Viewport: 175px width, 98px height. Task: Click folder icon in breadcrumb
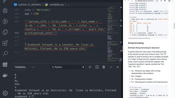pyautogui.click(x=16, y=5)
